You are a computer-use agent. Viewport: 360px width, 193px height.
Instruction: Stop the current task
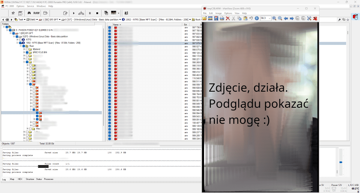(97, 13)
